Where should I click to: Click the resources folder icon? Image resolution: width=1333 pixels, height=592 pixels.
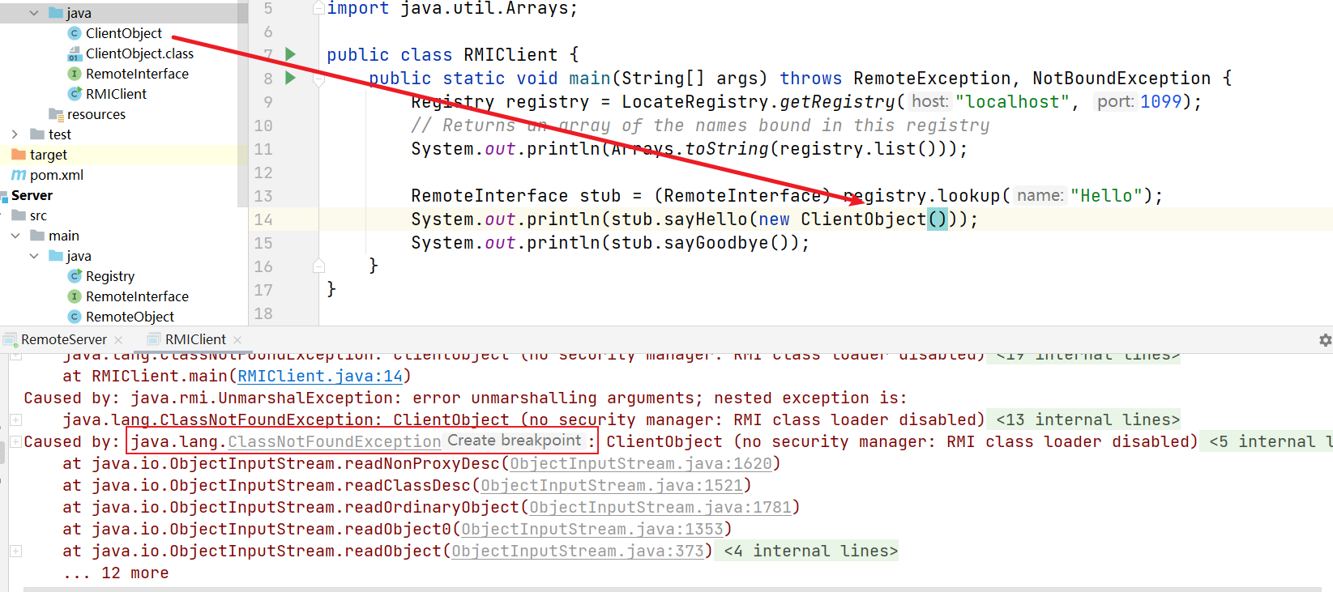[56, 114]
